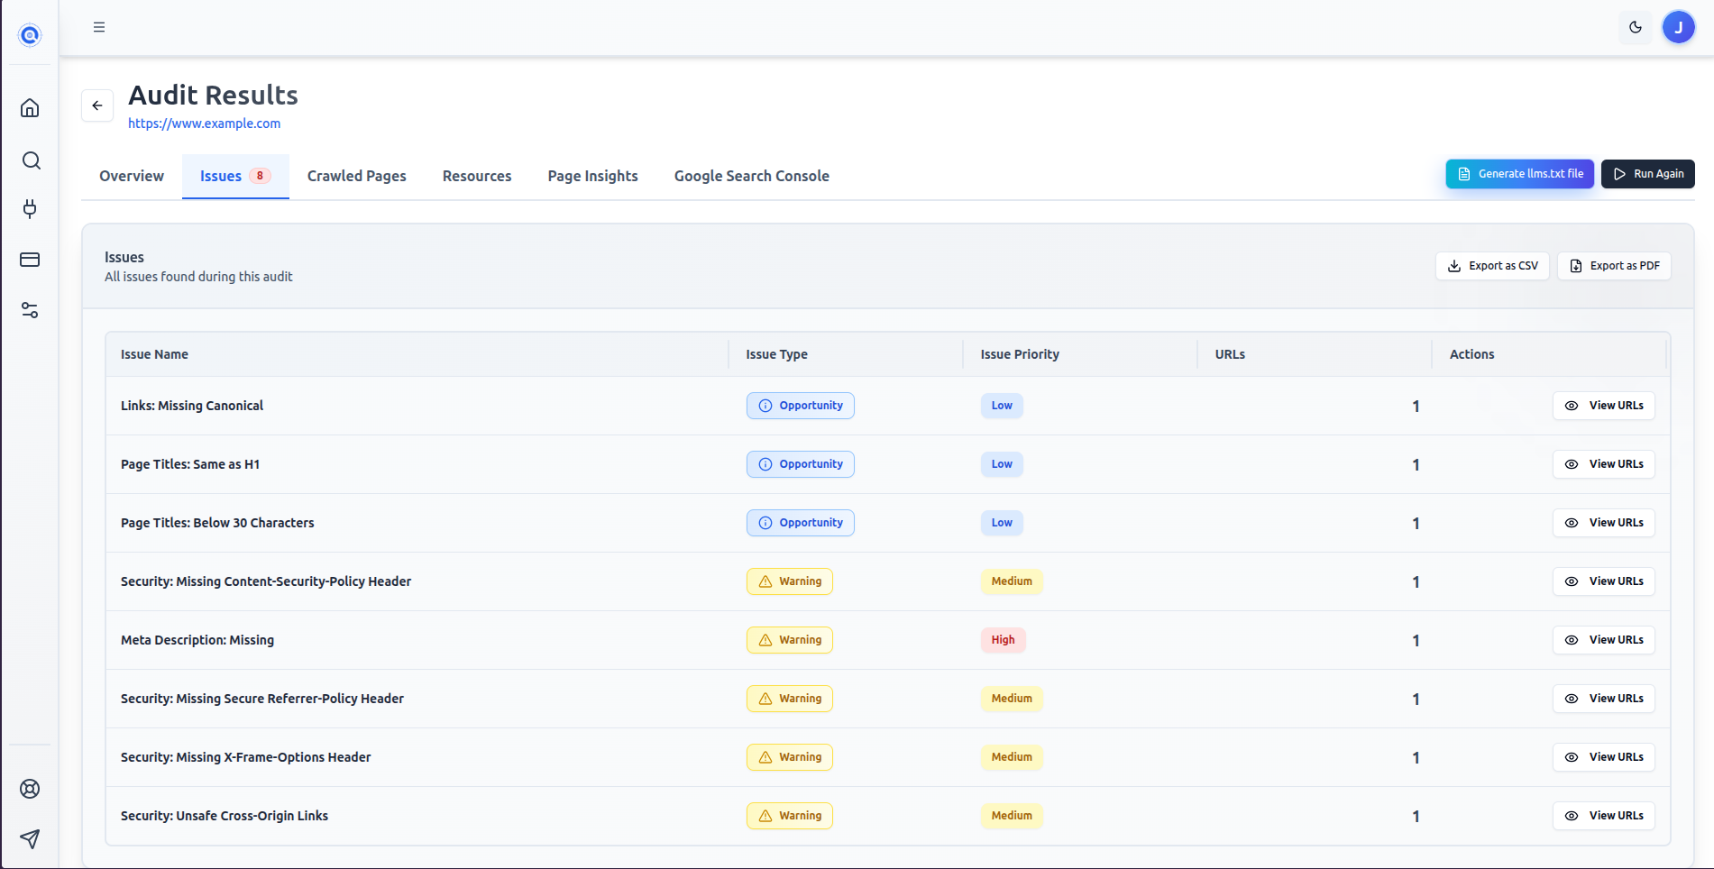Show URLs for Meta Description: Missing issue
Image resolution: width=1714 pixels, height=869 pixels.
point(1603,639)
